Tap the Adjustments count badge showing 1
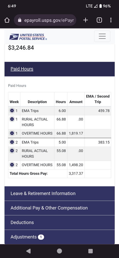The width and height of the screenshot is (119, 258). (41, 237)
